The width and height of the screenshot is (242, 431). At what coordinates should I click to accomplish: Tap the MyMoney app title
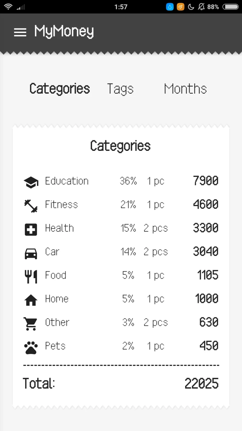(x=64, y=31)
